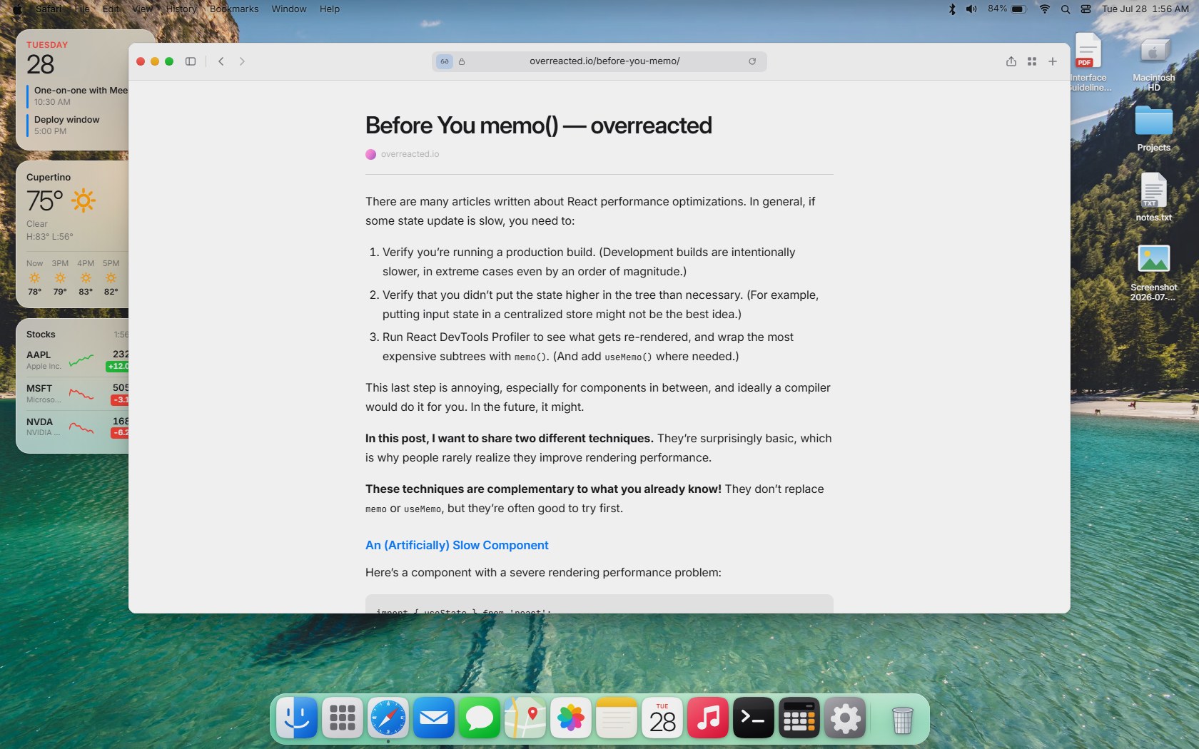Click the overreacted.io site label

pos(410,154)
